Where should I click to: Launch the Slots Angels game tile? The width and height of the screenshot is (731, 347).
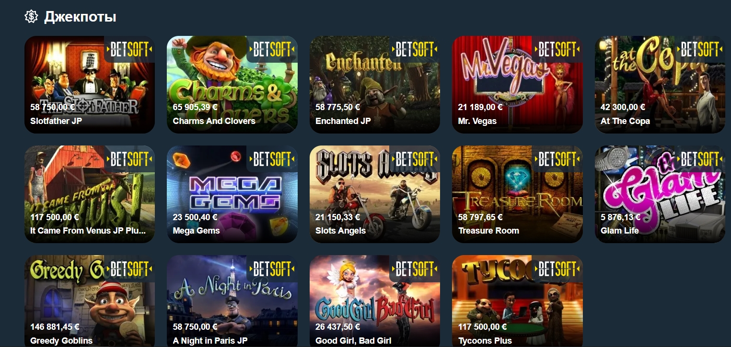pos(375,194)
